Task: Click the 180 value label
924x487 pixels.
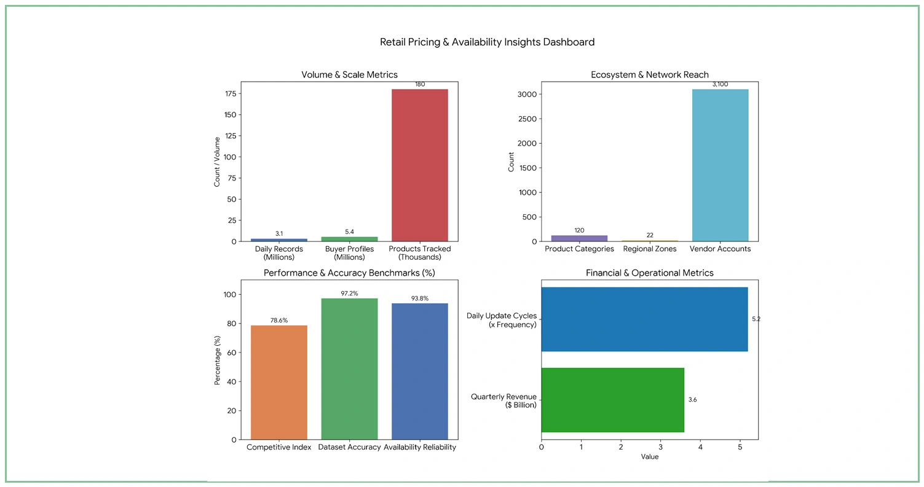Action: tap(420, 84)
